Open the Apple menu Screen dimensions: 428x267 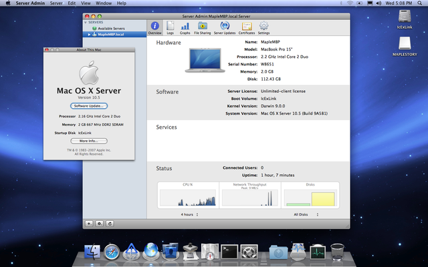tap(8, 3)
